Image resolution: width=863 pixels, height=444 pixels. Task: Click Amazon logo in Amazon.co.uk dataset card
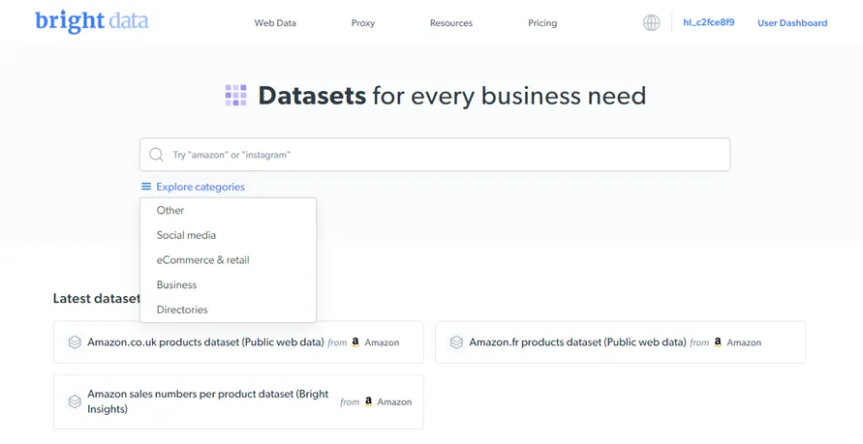[355, 341]
